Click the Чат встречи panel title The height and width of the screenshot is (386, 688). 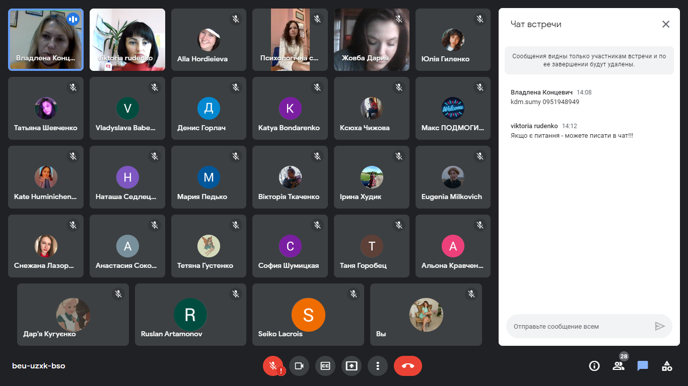[536, 24]
